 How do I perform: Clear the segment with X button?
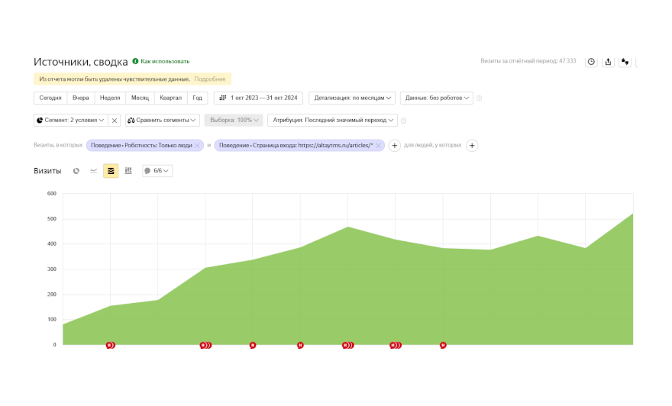(x=114, y=120)
